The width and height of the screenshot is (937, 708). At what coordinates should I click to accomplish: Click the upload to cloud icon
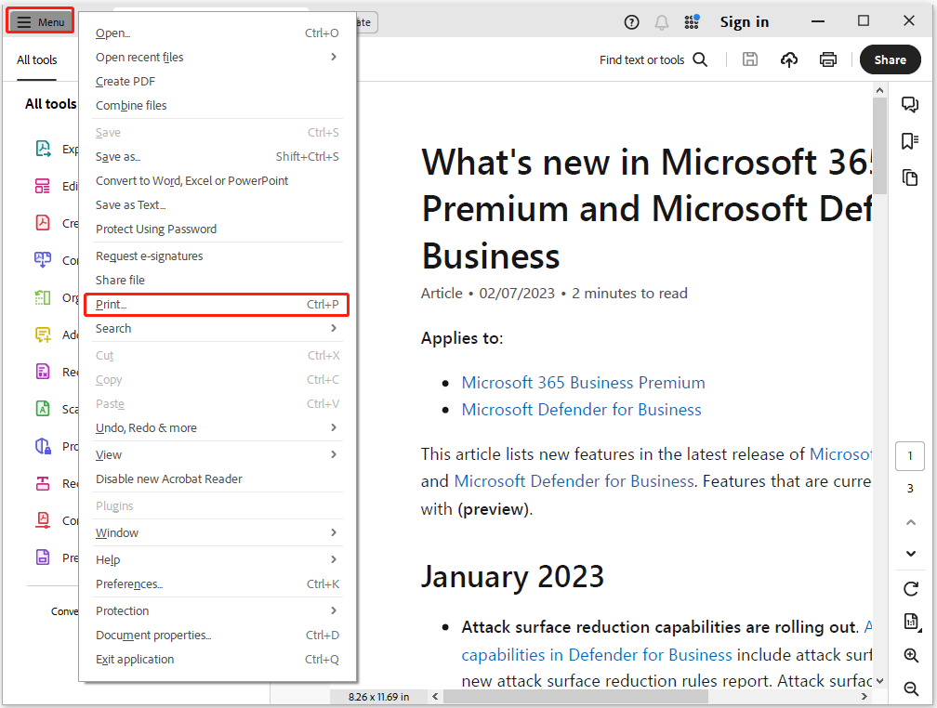(789, 59)
